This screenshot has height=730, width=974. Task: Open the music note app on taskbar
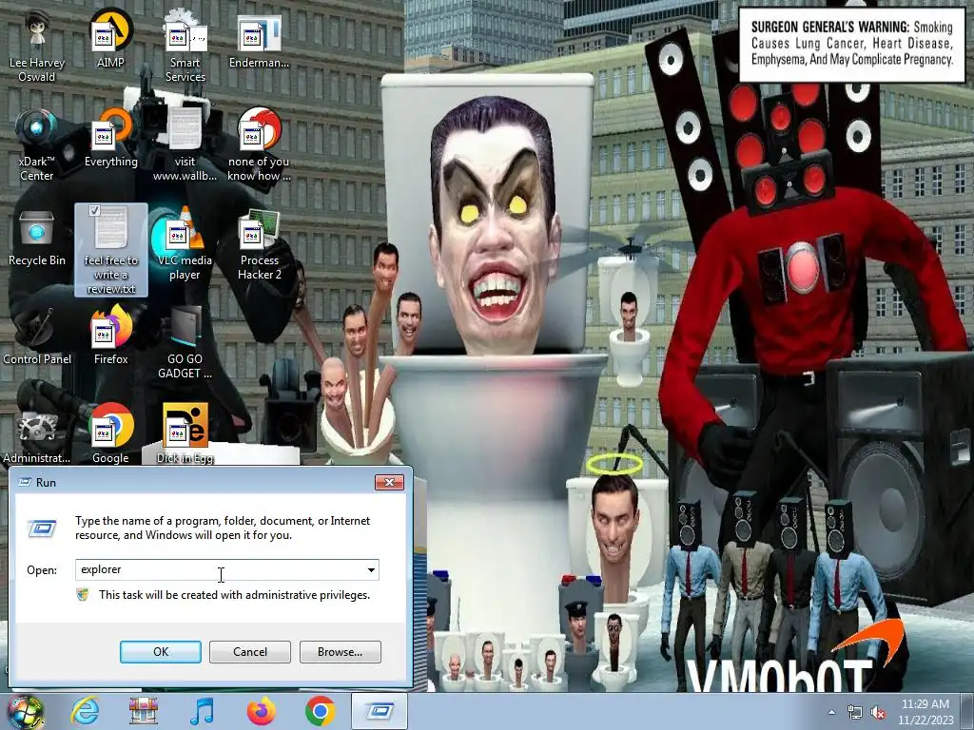click(203, 711)
